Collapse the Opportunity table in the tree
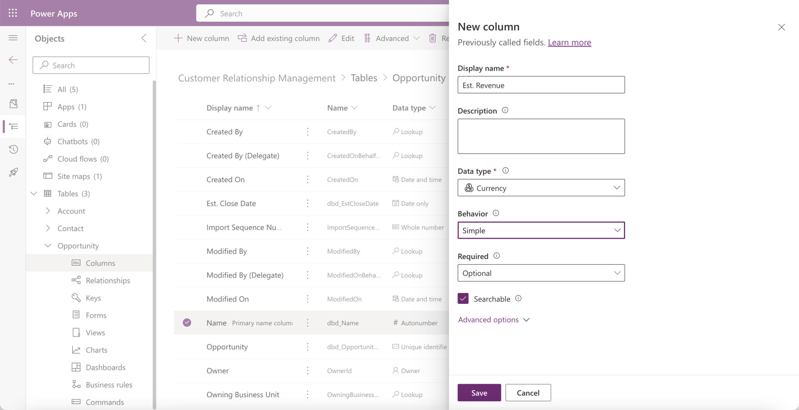 click(48, 246)
